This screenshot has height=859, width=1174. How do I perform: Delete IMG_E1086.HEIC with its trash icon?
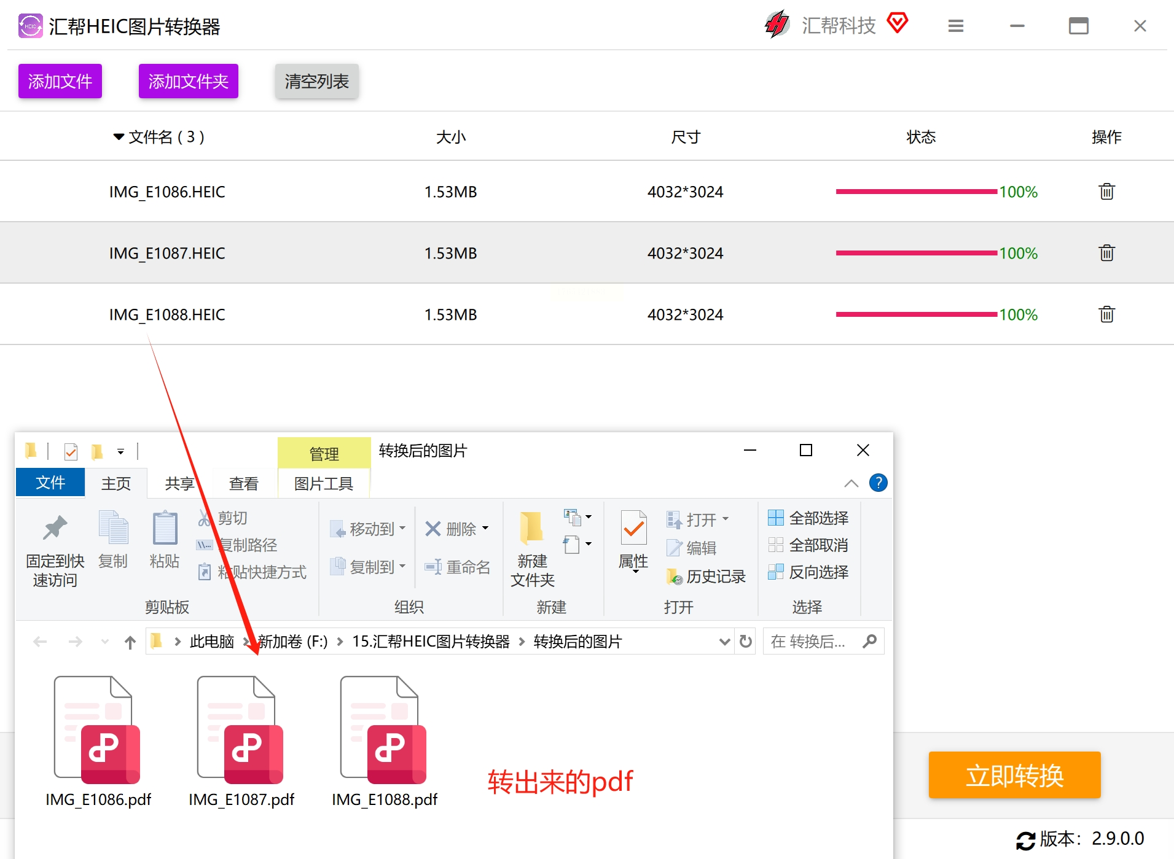click(1106, 192)
